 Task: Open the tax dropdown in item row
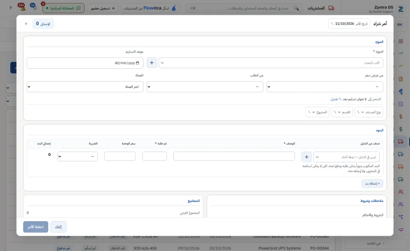click(x=77, y=156)
